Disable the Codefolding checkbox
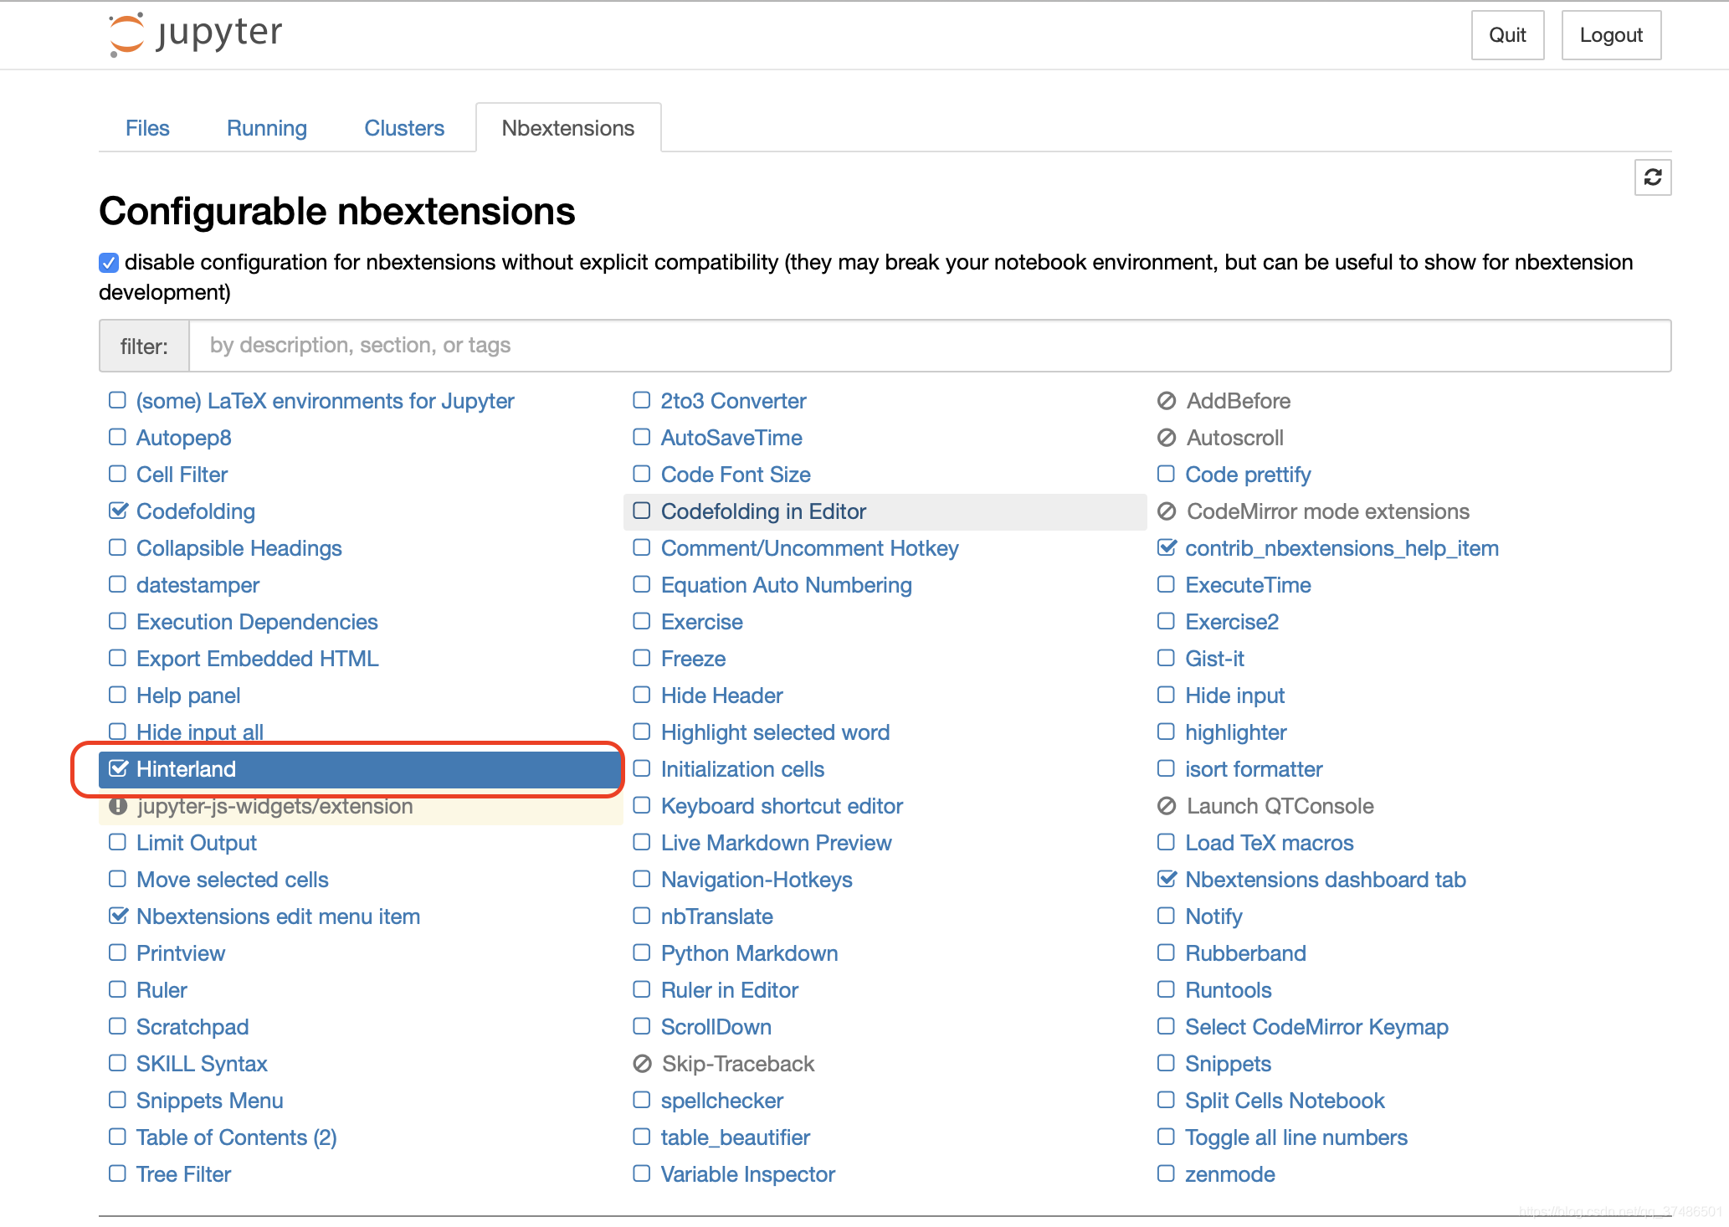 tap(118, 511)
